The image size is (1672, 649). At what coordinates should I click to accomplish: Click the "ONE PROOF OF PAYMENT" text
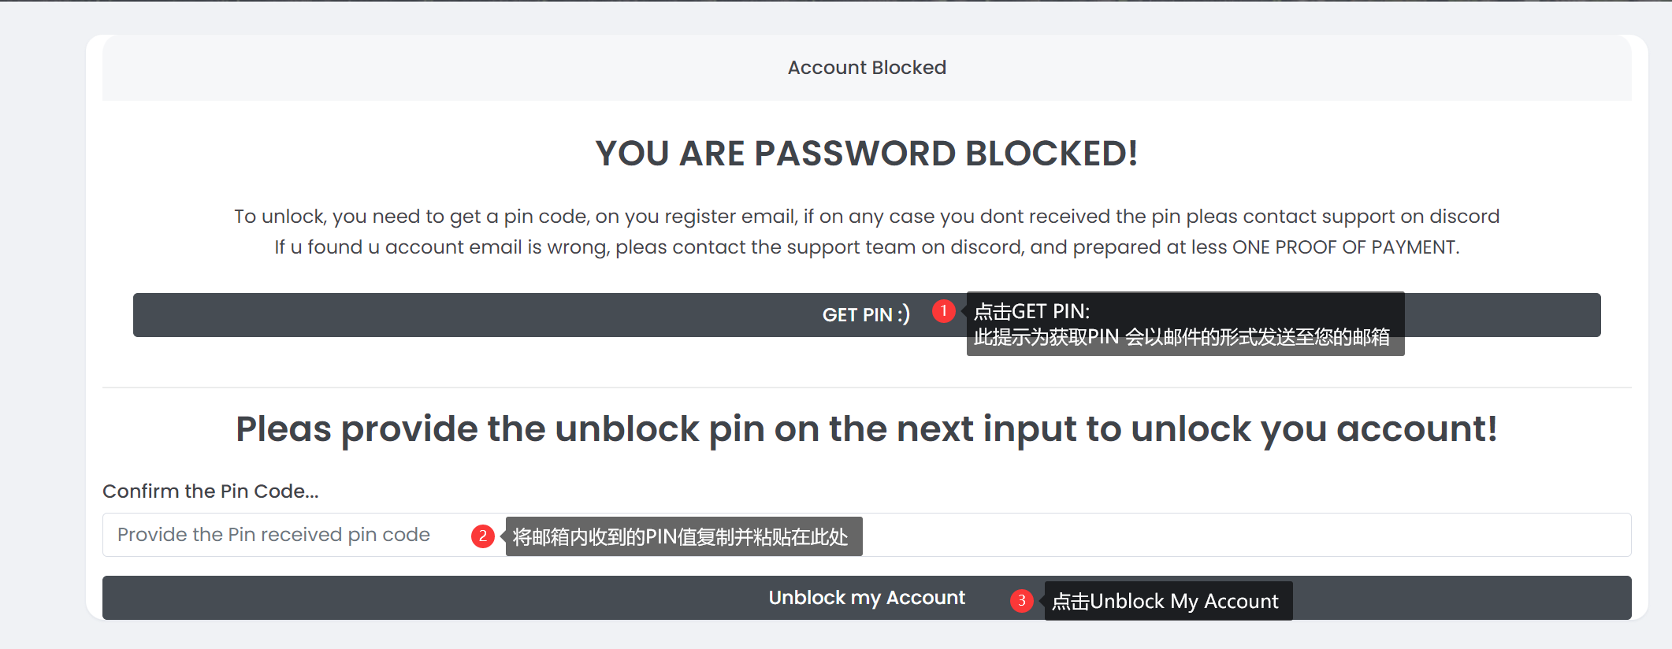click(x=1344, y=247)
